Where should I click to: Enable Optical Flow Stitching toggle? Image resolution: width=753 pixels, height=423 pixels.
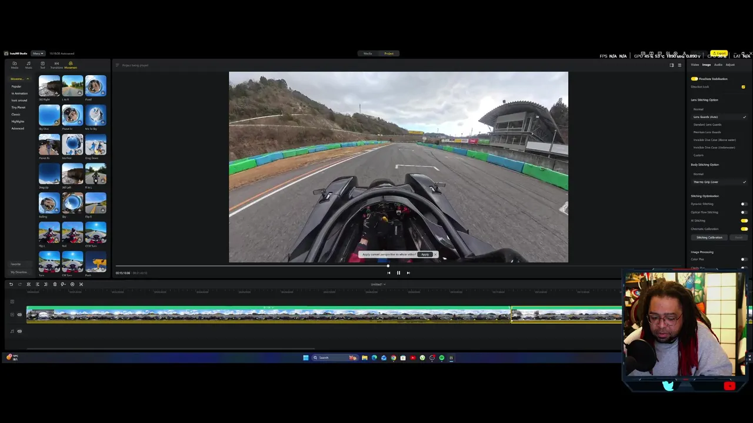pos(744,212)
